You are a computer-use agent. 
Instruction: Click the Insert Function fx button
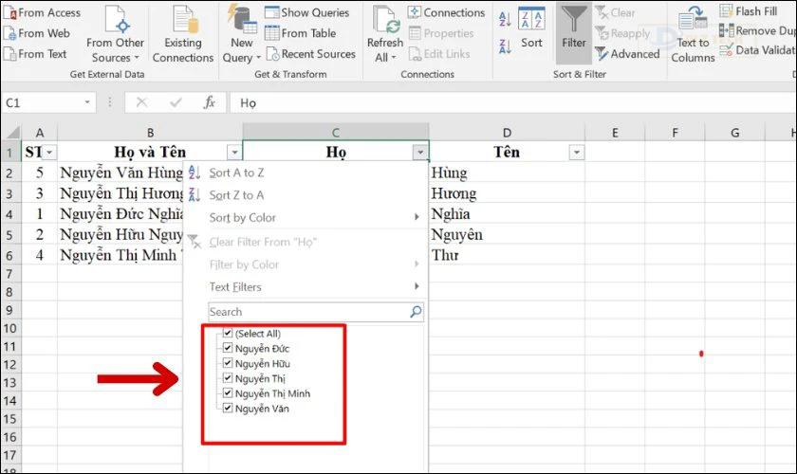pos(210,103)
